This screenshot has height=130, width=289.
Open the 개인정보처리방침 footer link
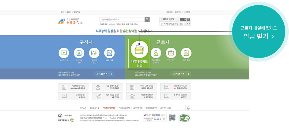(x=109, y=108)
